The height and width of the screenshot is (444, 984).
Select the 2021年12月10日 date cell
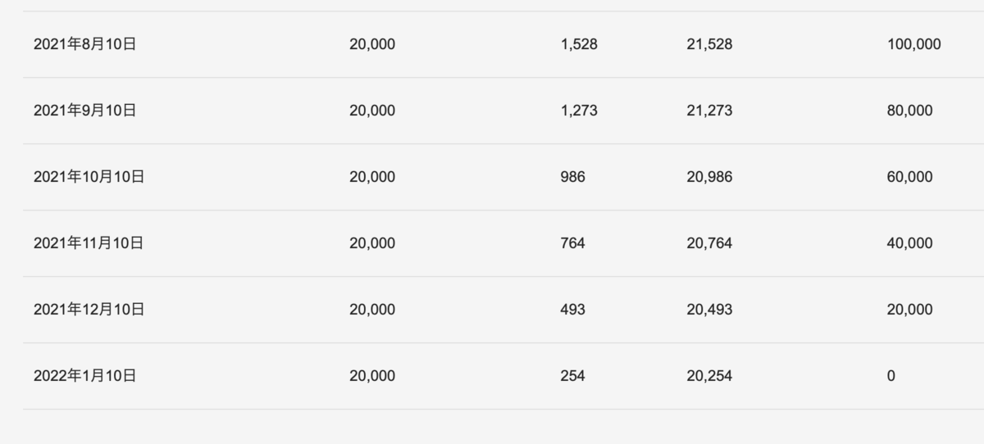[x=89, y=310]
